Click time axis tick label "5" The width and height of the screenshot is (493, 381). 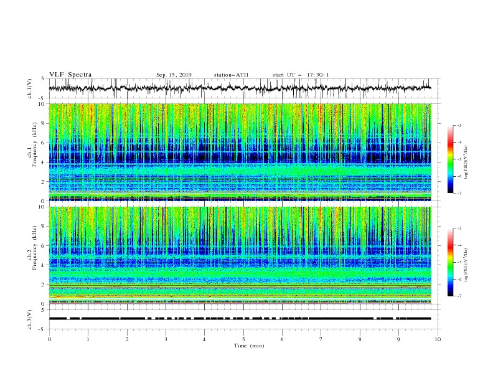(x=243, y=339)
